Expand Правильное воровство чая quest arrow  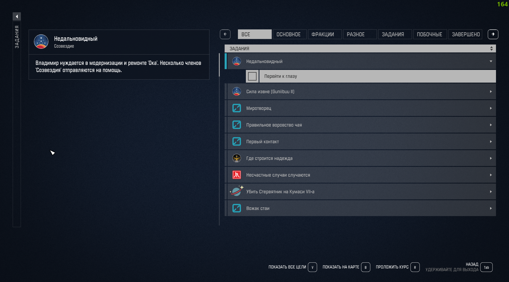coord(491,125)
